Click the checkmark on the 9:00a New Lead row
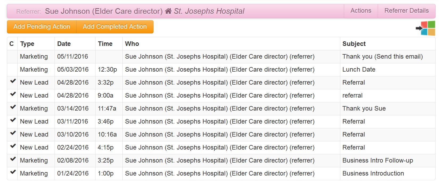 (x=13, y=94)
